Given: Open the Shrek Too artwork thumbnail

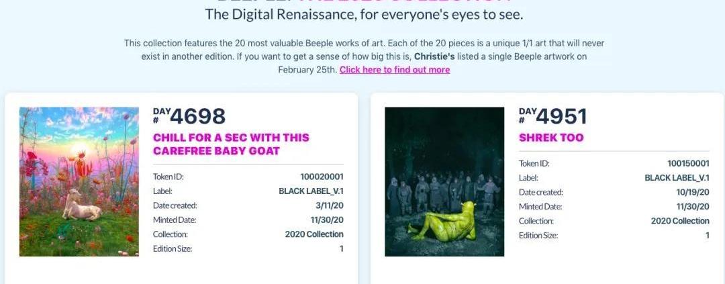Looking at the screenshot, I should point(444,182).
